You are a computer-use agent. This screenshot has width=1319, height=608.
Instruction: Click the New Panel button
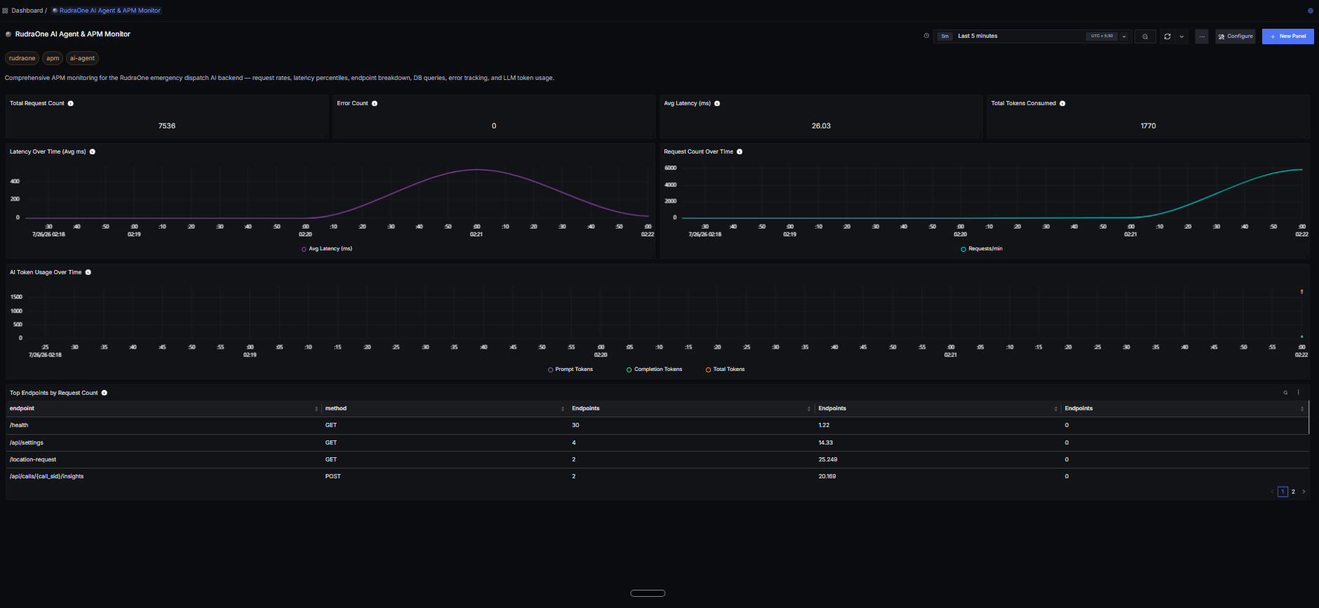coord(1288,36)
